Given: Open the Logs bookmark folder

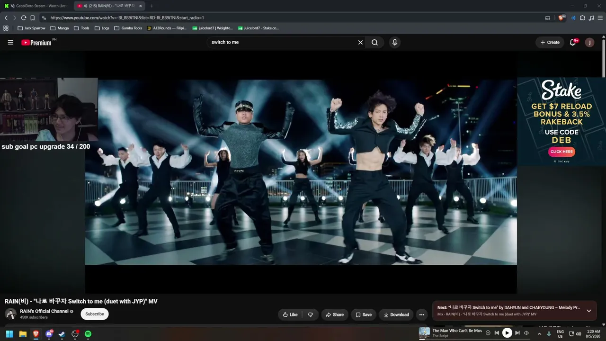Looking at the screenshot, I should [102, 28].
